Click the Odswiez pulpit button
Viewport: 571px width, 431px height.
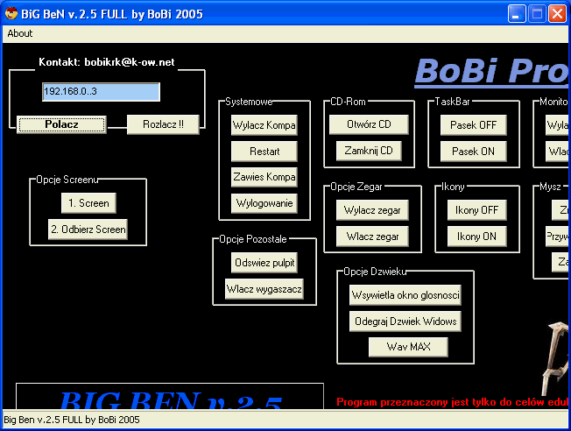[x=264, y=263]
